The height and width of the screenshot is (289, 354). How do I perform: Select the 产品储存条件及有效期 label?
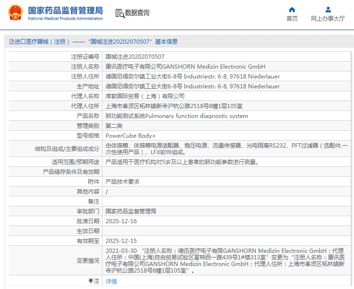71,172
